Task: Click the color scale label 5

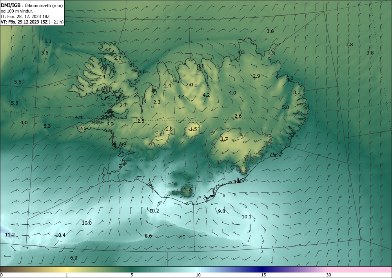Action: tap(132, 275)
